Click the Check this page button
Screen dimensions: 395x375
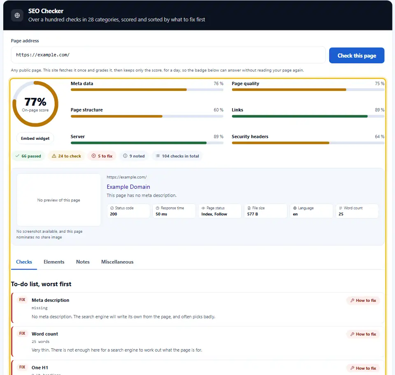tap(356, 56)
